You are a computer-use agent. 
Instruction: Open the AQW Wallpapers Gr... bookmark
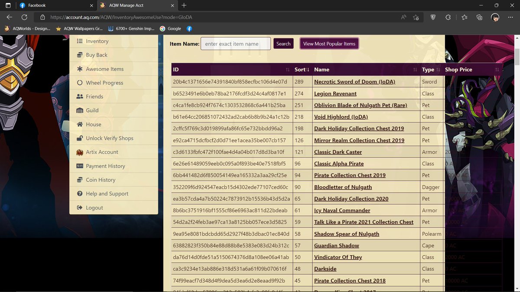pos(79,29)
